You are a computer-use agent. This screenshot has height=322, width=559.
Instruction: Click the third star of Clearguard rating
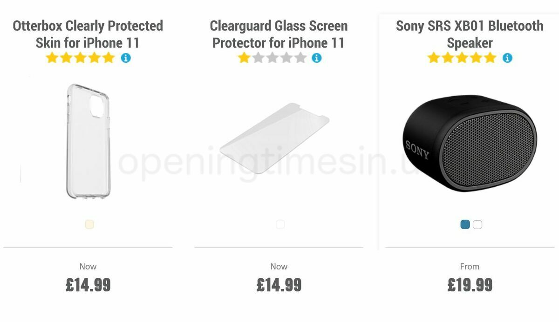272,58
